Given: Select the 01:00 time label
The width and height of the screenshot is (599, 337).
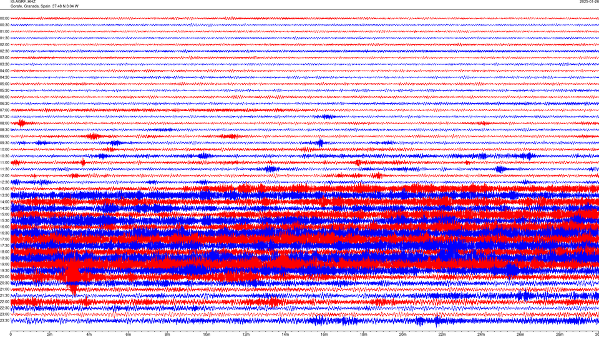Looking at the screenshot, I should point(4,31).
